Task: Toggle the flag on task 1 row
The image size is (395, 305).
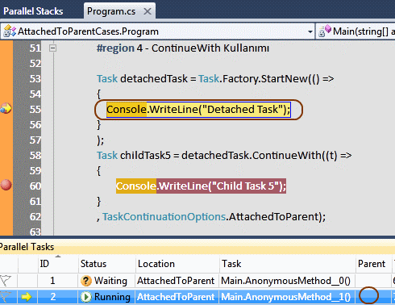Action: point(6,281)
